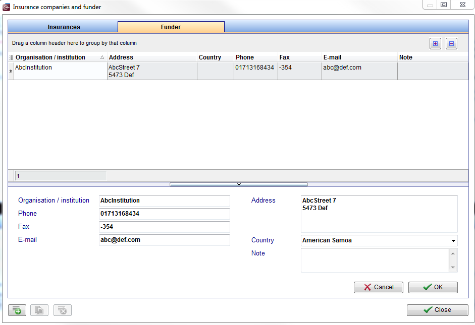Edit the Organisation / institution field
The width and height of the screenshot is (475, 325).
click(164, 201)
